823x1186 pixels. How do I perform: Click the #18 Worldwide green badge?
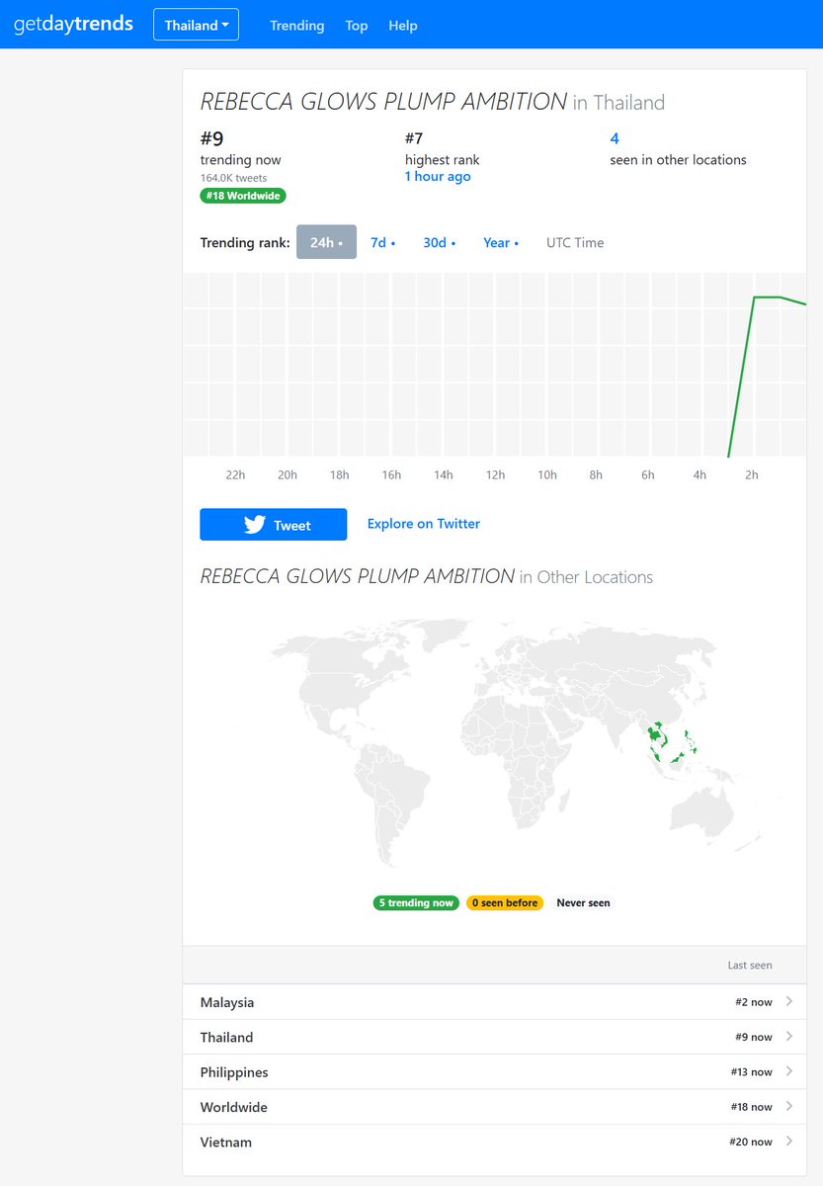pyautogui.click(x=243, y=196)
